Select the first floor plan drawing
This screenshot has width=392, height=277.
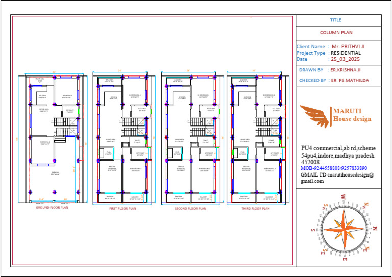tap(124, 138)
